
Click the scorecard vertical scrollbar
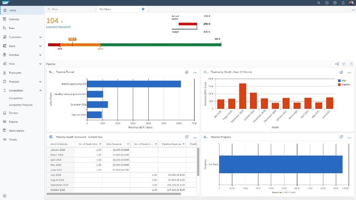(198, 162)
